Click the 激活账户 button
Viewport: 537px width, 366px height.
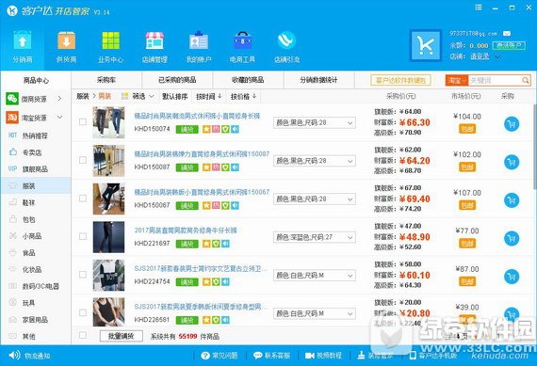509,45
